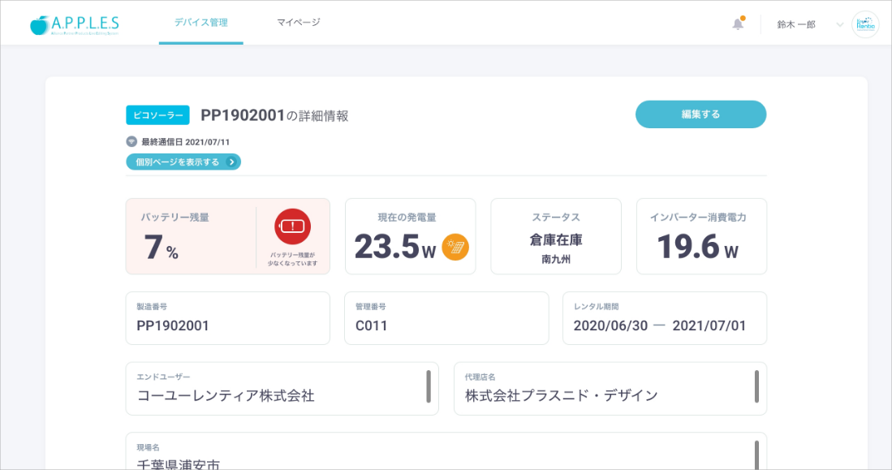Click the ステータス 倉庫在庫 card
The width and height of the screenshot is (892, 470).
555,236
